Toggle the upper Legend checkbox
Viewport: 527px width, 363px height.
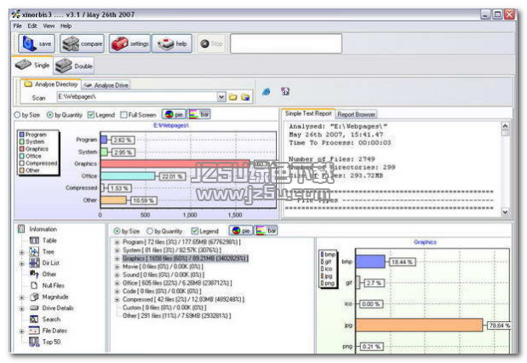(91, 115)
